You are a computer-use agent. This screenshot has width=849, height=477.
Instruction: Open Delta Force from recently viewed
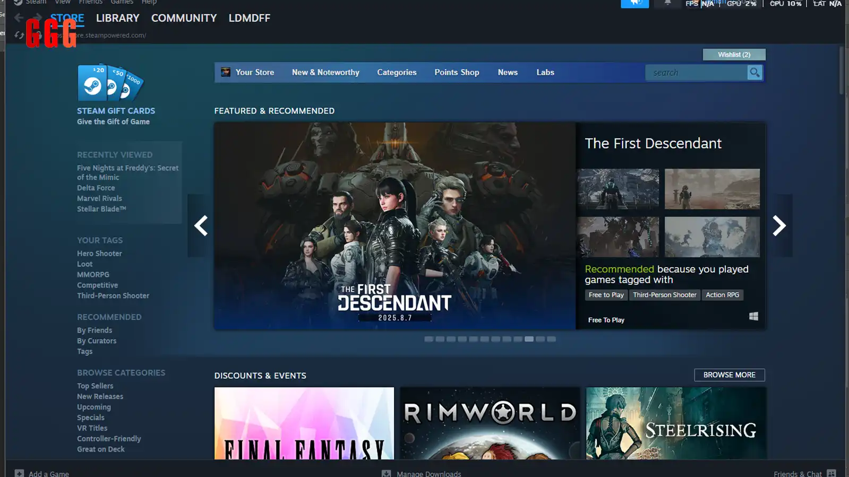point(96,188)
